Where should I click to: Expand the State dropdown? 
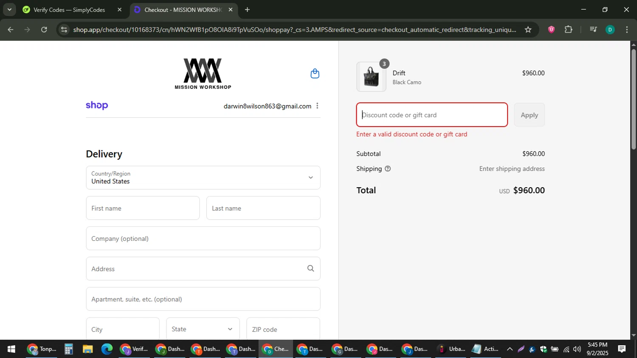click(x=203, y=329)
